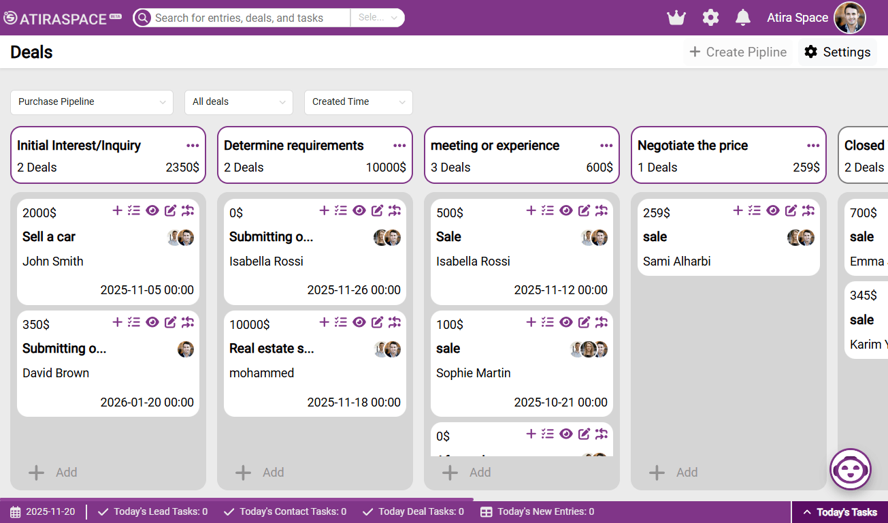Viewport: 888px width, 523px height.
Task: Open the Created Time sort dropdown
Action: pyautogui.click(x=358, y=102)
